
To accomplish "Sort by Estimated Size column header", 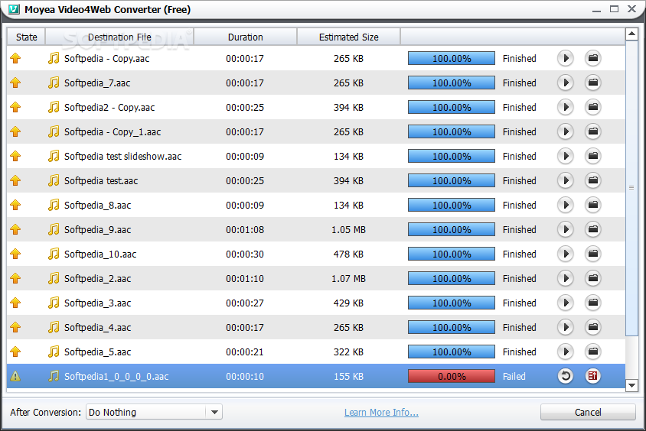I will click(x=348, y=37).
